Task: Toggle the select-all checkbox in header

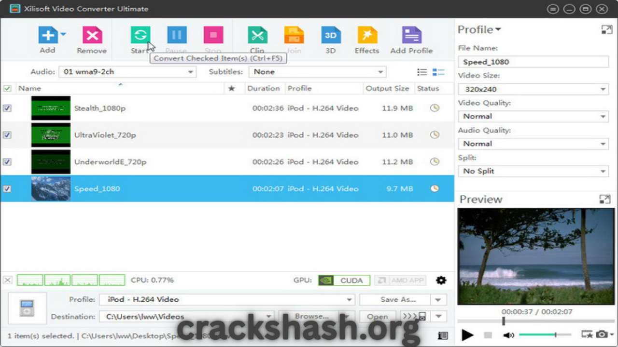Action: (7, 88)
